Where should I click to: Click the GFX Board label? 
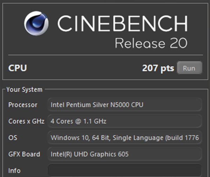(x=24, y=154)
